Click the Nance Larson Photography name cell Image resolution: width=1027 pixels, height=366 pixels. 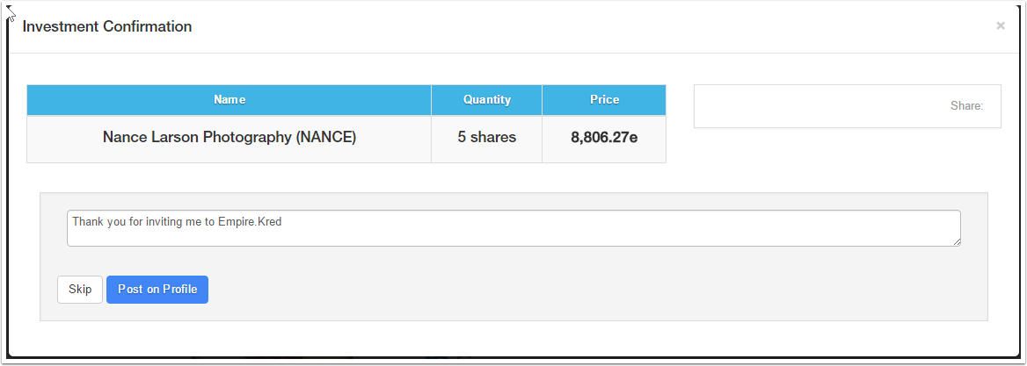click(x=229, y=138)
